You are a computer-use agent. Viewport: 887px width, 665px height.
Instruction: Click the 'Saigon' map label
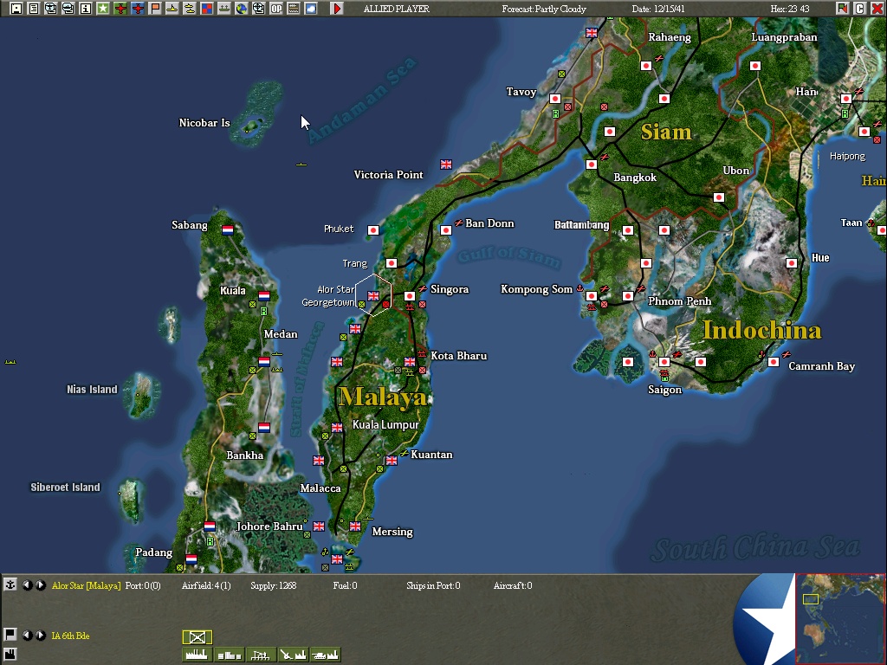(664, 390)
